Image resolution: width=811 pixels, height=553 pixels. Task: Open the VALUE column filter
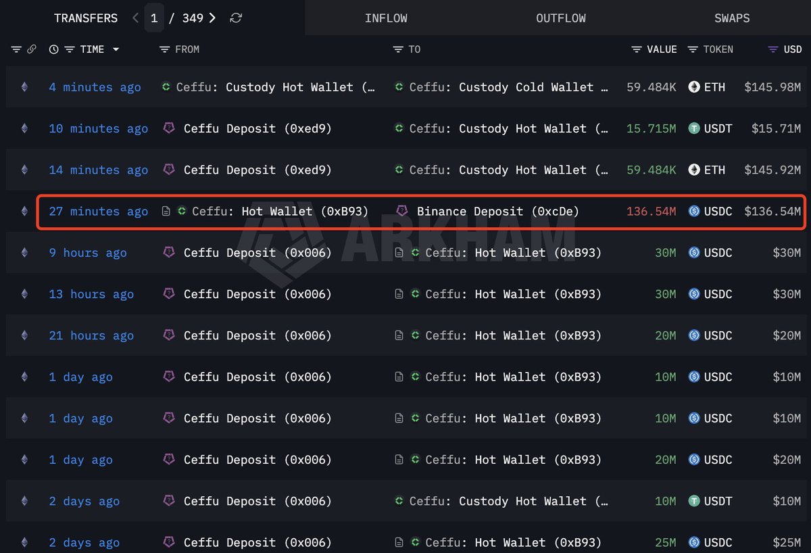coord(637,49)
